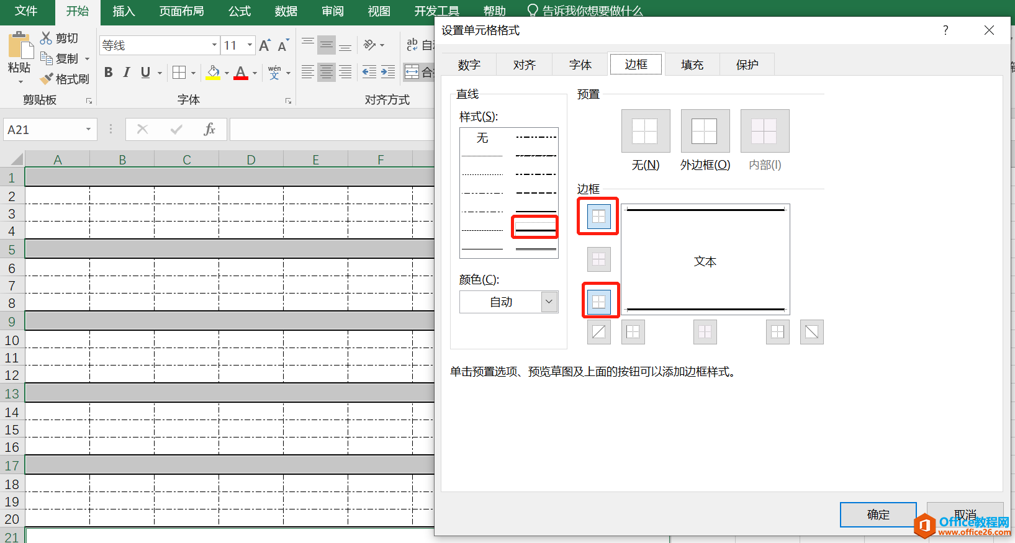This screenshot has height=543, width=1015.
Task: Toggle the bottom border button
Action: point(598,302)
